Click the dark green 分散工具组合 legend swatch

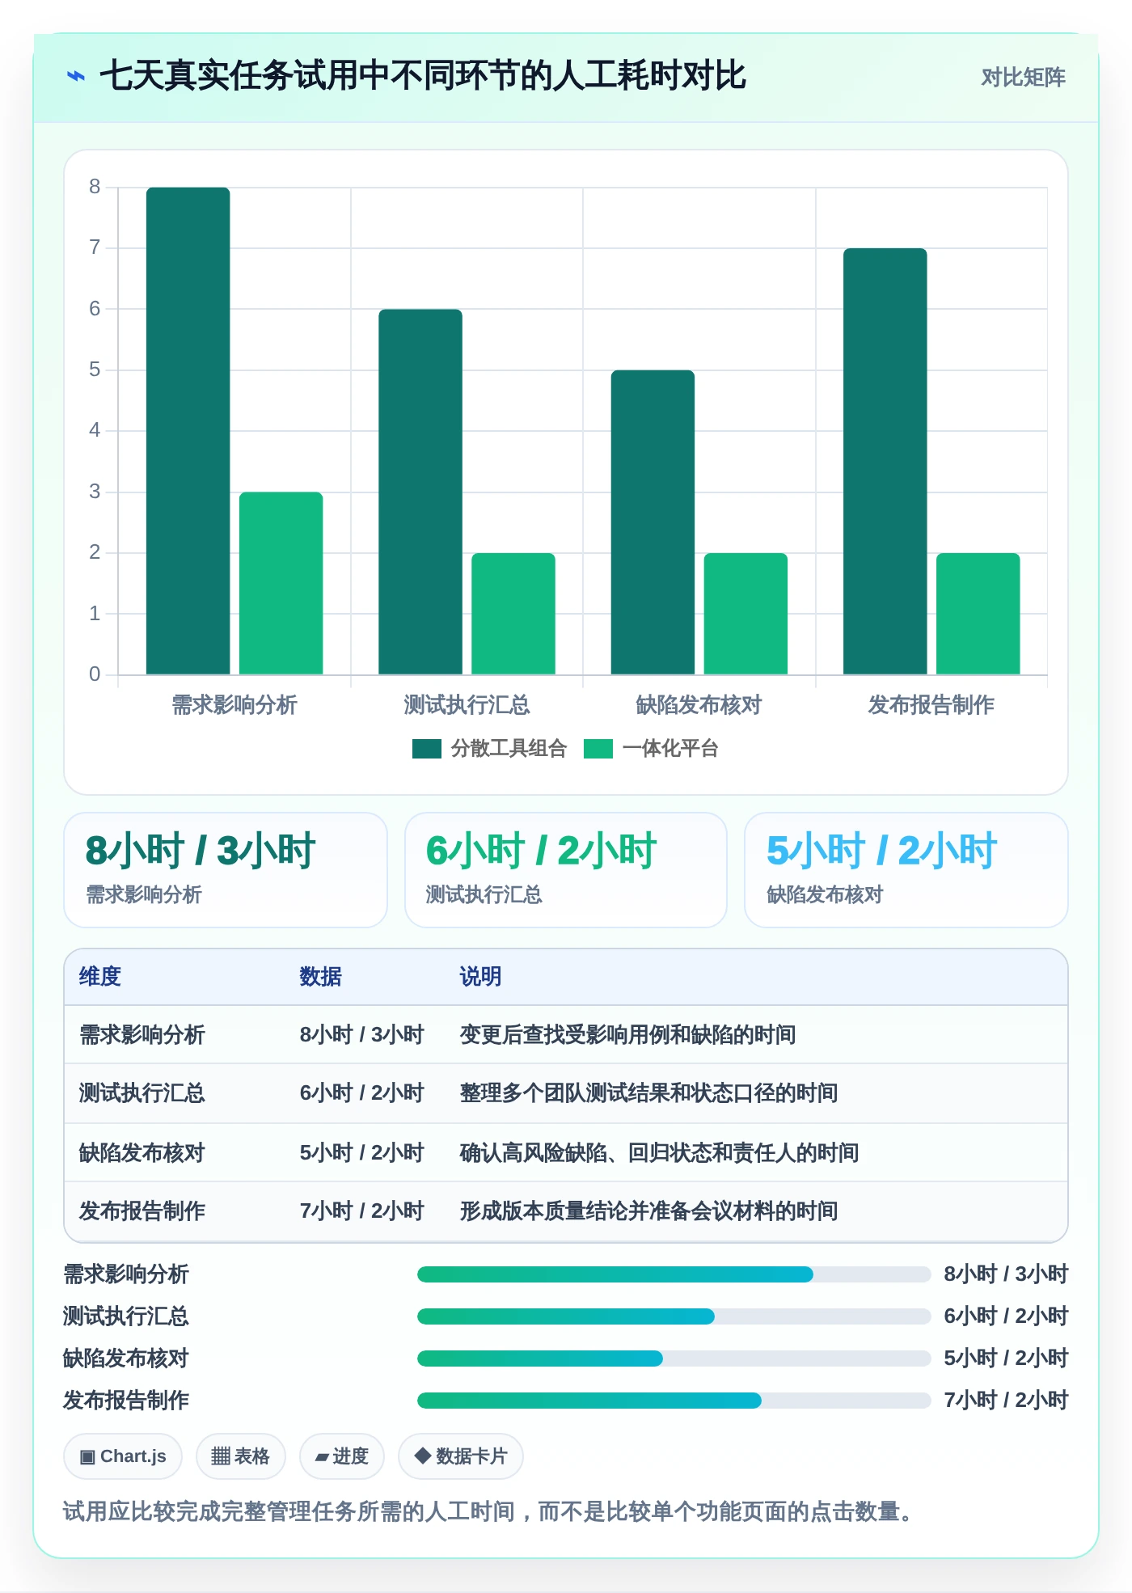point(427,749)
